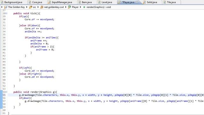This screenshot has height=115, width=204.
Task: Click 'aniDelta ++;' on line 34
Action: click(x=33, y=32)
